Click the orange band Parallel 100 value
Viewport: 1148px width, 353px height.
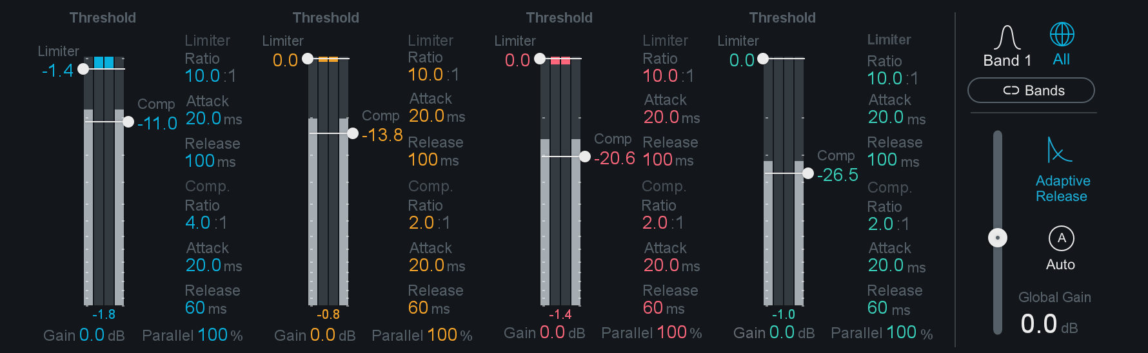442,335
